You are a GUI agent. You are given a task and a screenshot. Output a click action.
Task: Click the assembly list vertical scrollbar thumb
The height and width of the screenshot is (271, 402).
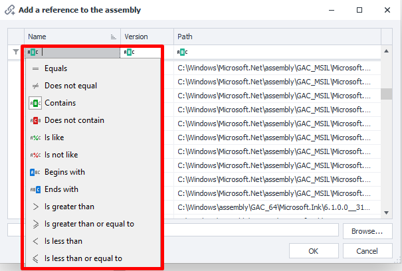(385, 93)
